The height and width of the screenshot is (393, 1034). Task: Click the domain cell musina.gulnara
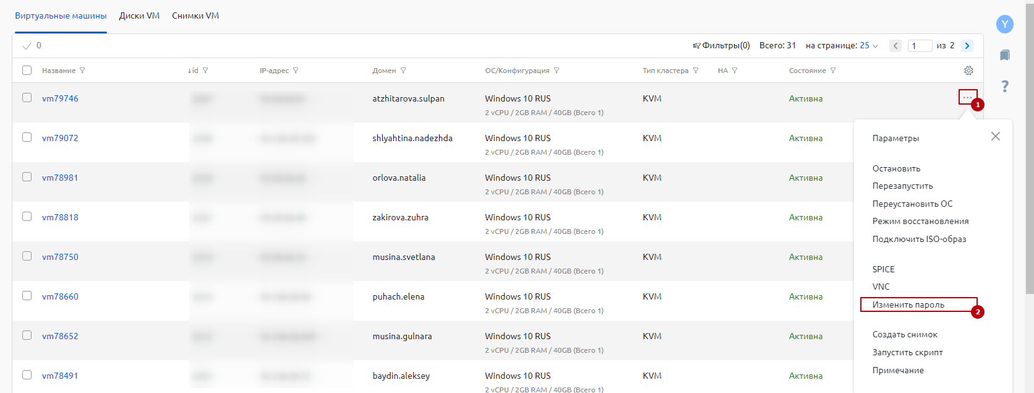tap(402, 336)
